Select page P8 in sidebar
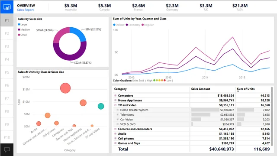The image size is (277, 156). point(7,111)
